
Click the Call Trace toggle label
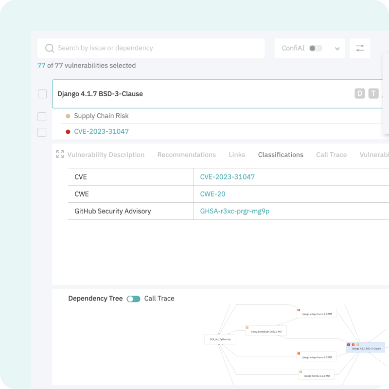pyautogui.click(x=159, y=299)
